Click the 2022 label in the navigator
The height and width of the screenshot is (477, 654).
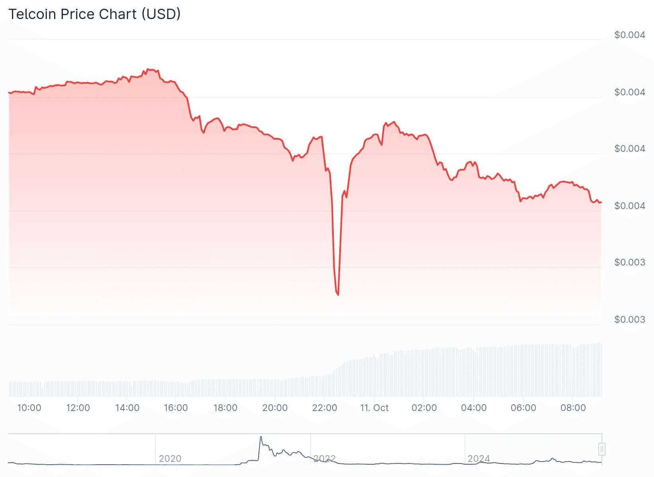[x=325, y=459]
